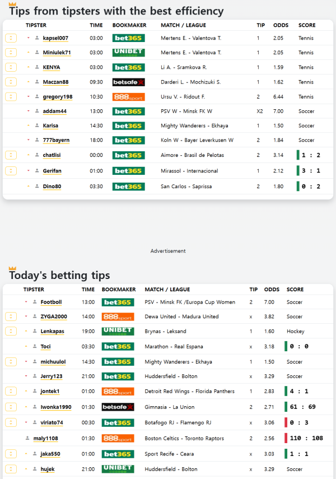Click the 888sport logo in ZYGA2000's row
Image resolution: width=336 pixels, height=479 pixels.
pos(118,317)
